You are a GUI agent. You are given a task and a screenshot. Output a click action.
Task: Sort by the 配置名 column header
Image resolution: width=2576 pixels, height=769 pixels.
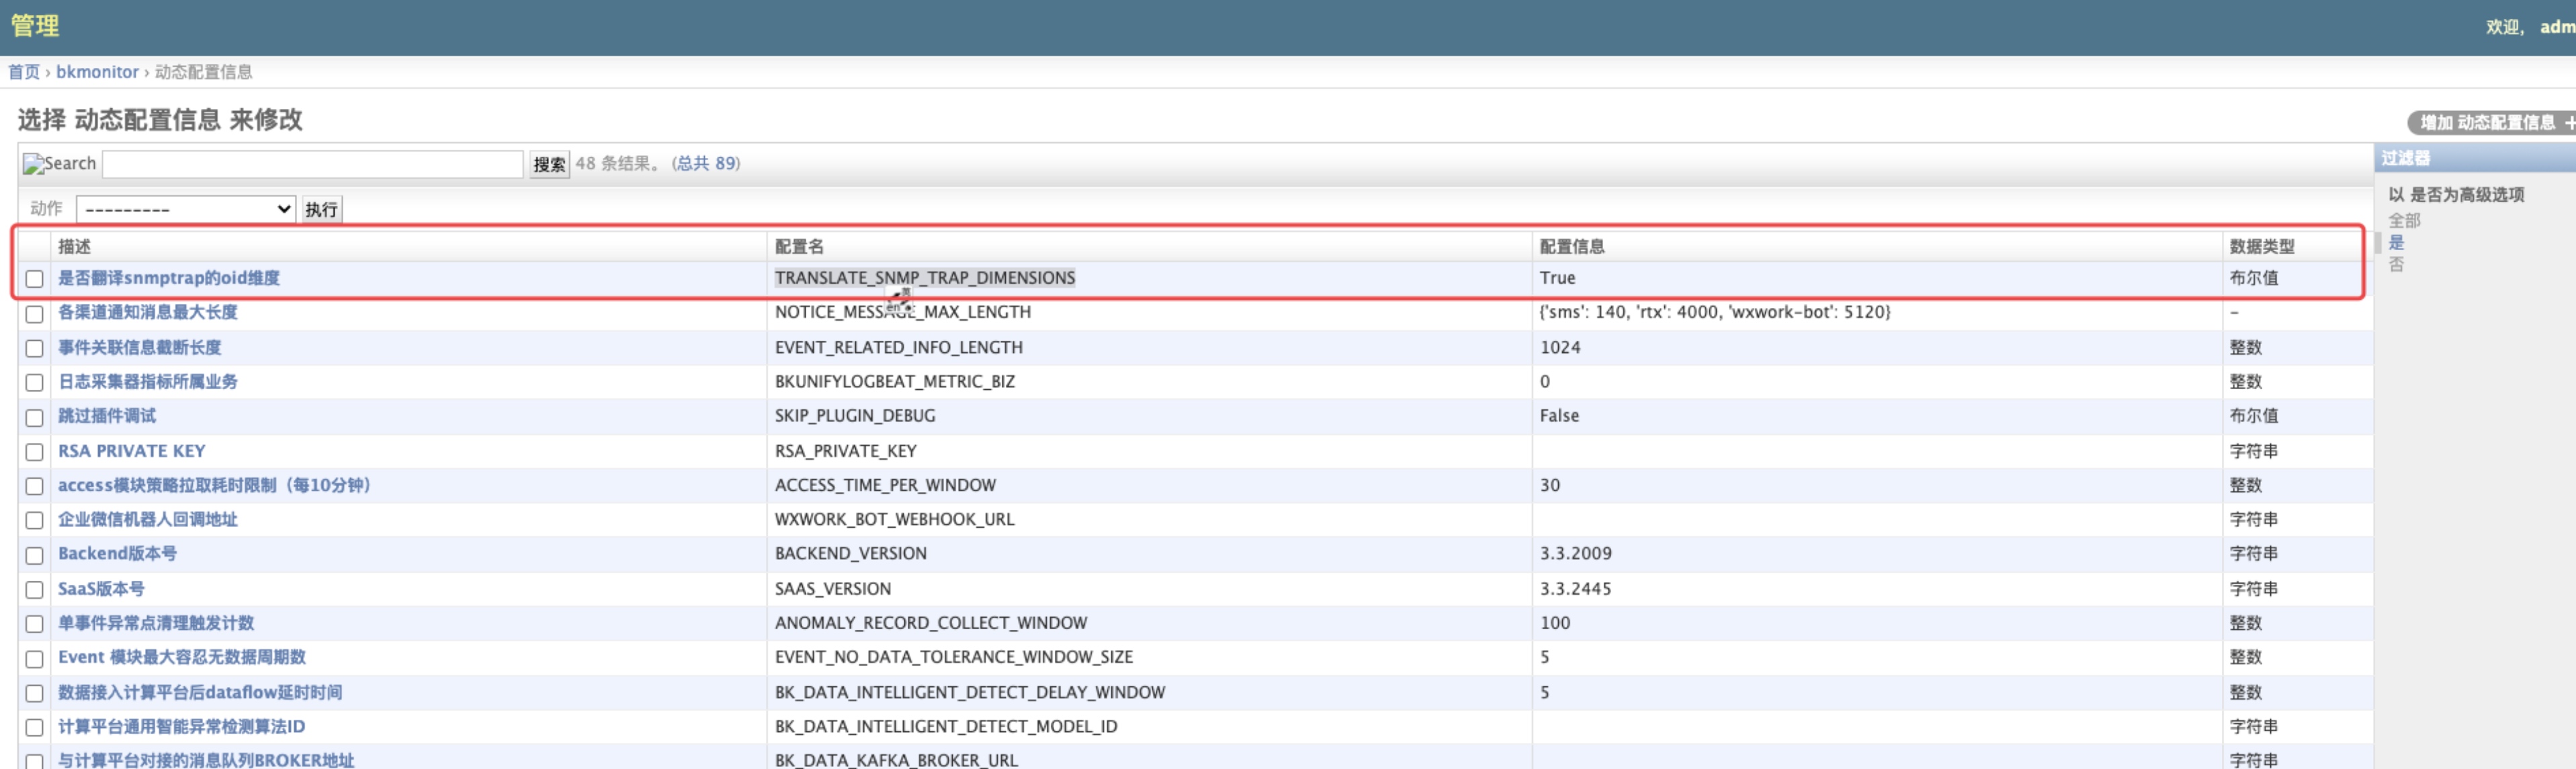click(x=799, y=247)
